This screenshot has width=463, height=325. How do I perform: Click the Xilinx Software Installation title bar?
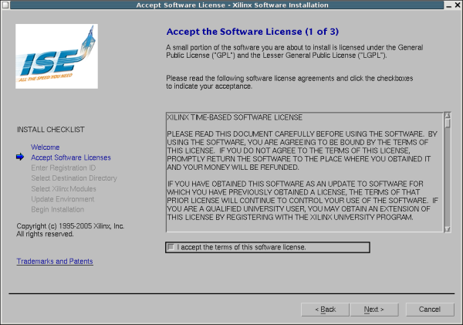pyautogui.click(x=231, y=5)
